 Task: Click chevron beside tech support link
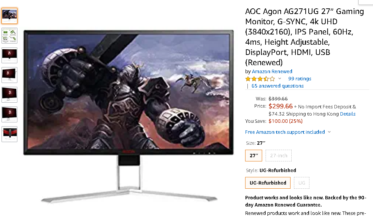(x=329, y=132)
